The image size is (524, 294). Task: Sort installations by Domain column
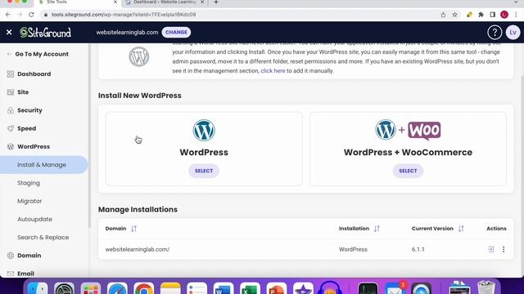(x=133, y=229)
